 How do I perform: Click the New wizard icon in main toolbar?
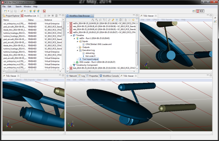pos(5,11)
